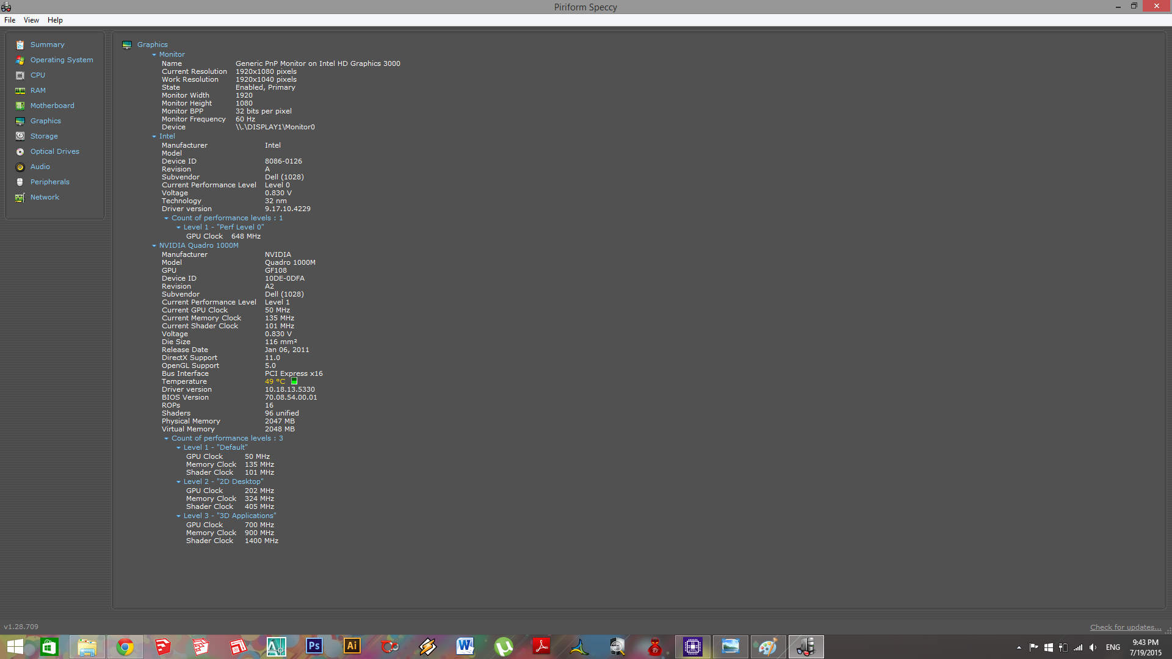Viewport: 1172px width, 659px height.
Task: Open the SketchUp taskbar icon
Action: coord(163,646)
